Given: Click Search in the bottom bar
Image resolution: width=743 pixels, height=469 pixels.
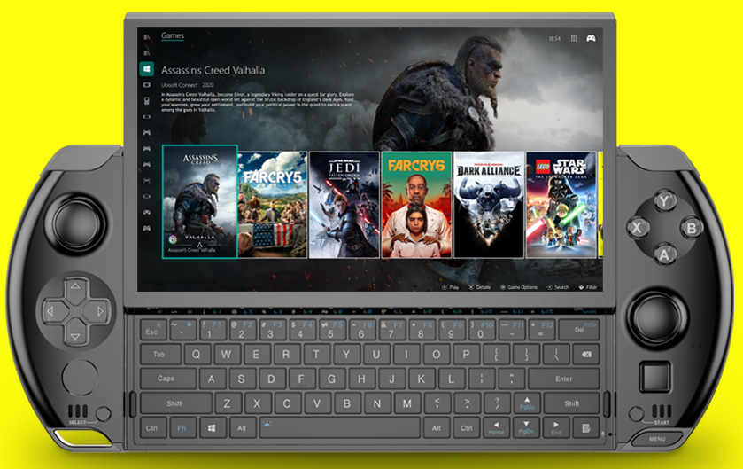Looking at the screenshot, I should (x=558, y=287).
